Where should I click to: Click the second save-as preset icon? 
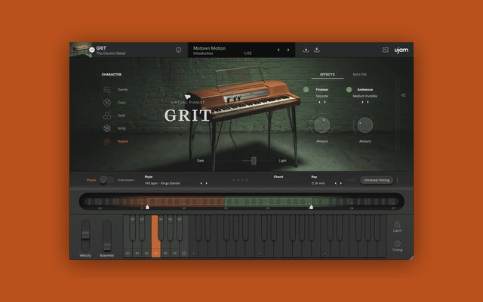coord(317,50)
